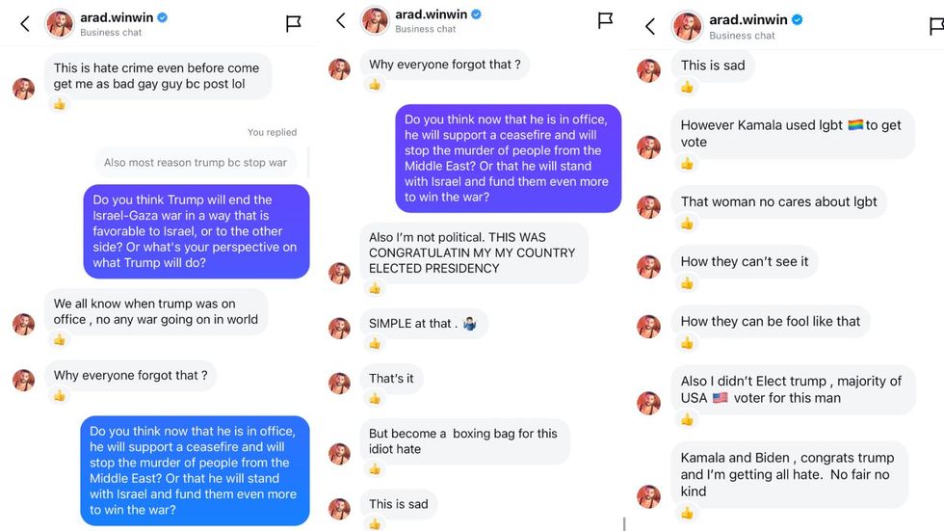Tap thumbs-up below "That woman no cares about lgbt"
Viewport: 944px width, 531px height.
(x=687, y=224)
